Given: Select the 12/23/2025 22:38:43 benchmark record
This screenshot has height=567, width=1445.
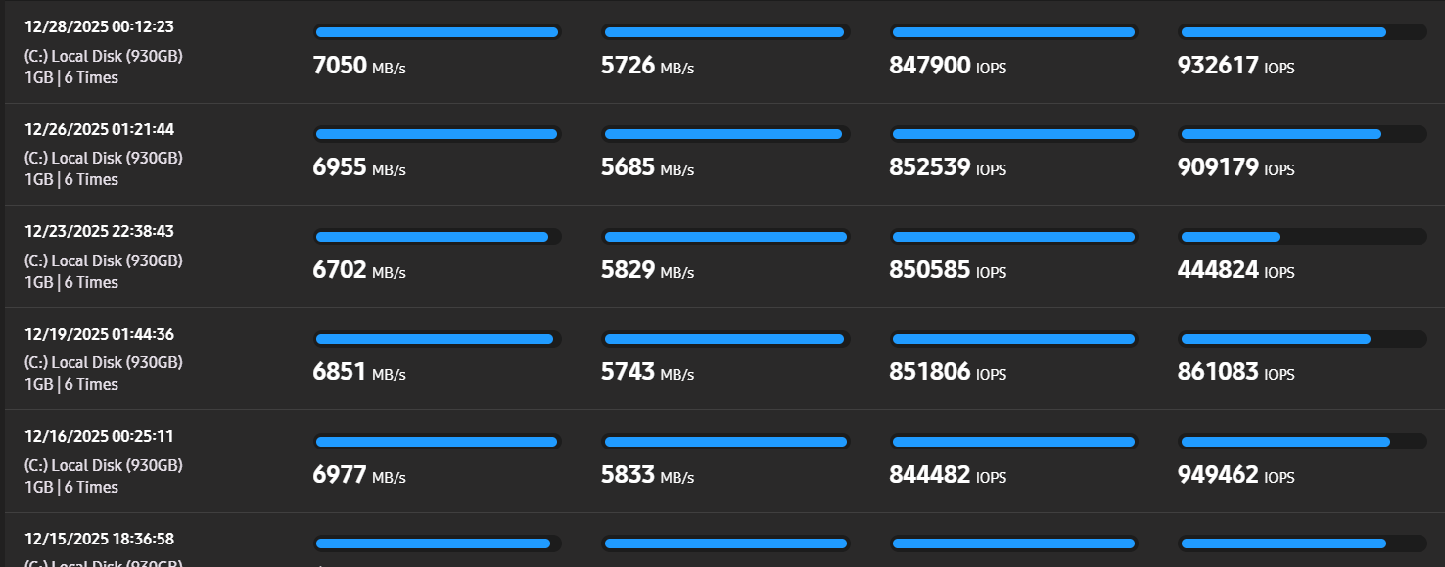Looking at the screenshot, I should 724,257.
